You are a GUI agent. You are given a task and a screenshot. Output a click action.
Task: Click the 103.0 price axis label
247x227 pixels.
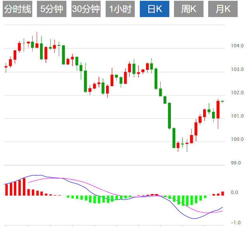(236, 69)
